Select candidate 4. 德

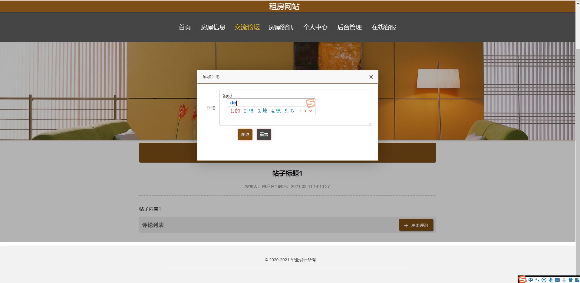[276, 111]
